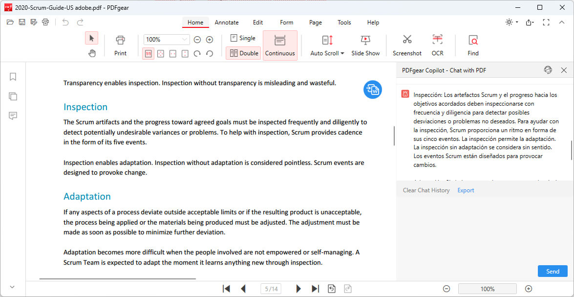Click the Copilot chat scrollbar
Screen dimensions: 574x297
tap(571, 150)
